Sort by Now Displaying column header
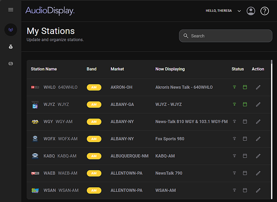Image resolution: width=277 pixels, height=202 pixels. [x=170, y=69]
